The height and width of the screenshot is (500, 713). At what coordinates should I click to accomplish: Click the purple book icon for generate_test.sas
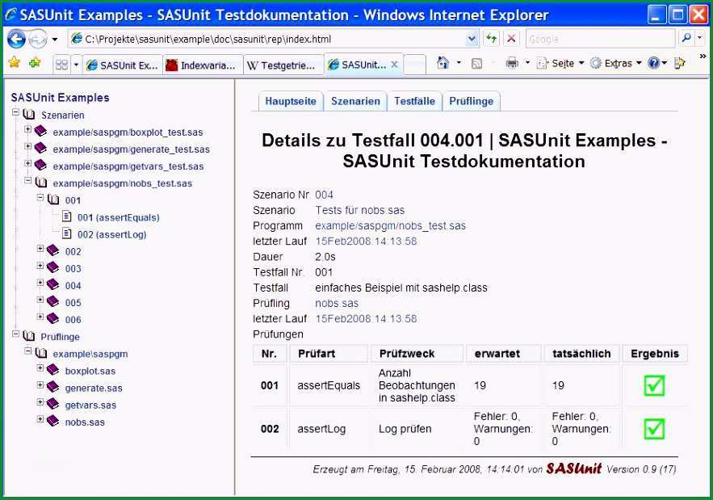[x=40, y=149]
